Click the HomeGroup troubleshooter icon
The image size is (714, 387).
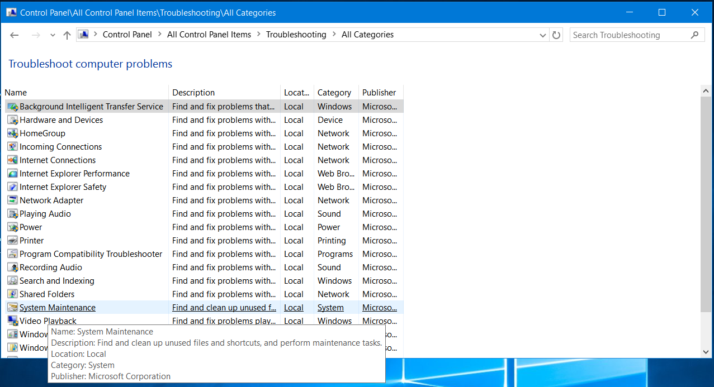coord(12,133)
